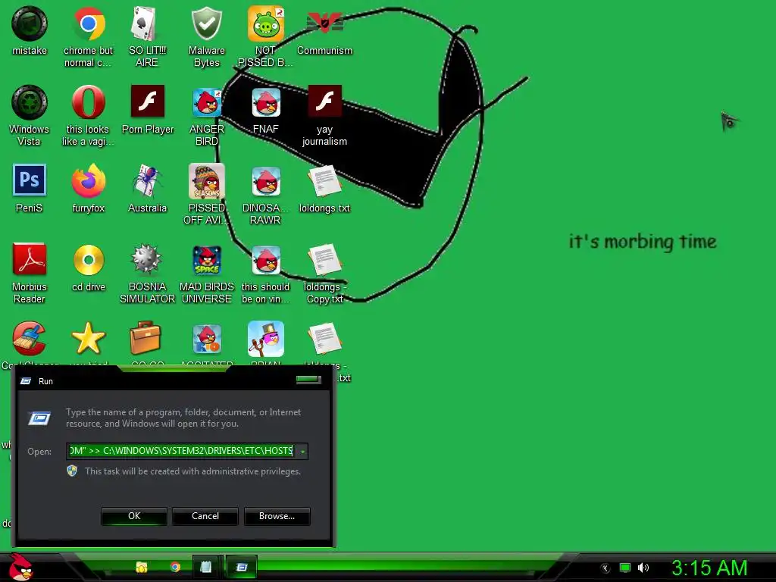Click the Run taskbar button

coord(242,567)
